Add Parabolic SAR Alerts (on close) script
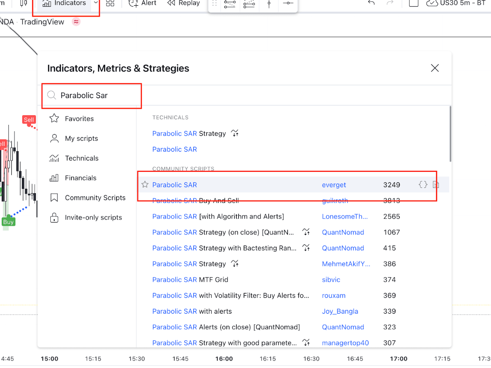This screenshot has width=491, height=368. pyautogui.click(x=226, y=327)
